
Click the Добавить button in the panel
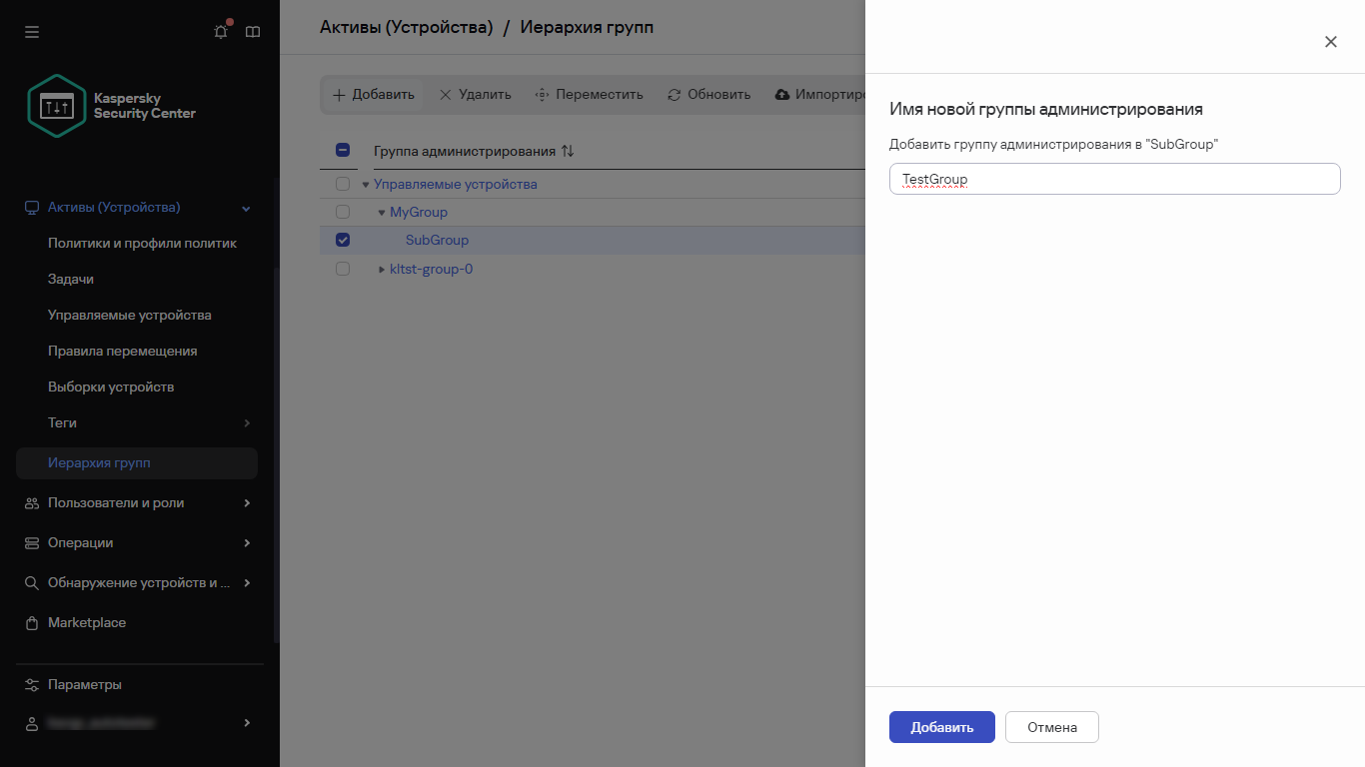click(940, 727)
